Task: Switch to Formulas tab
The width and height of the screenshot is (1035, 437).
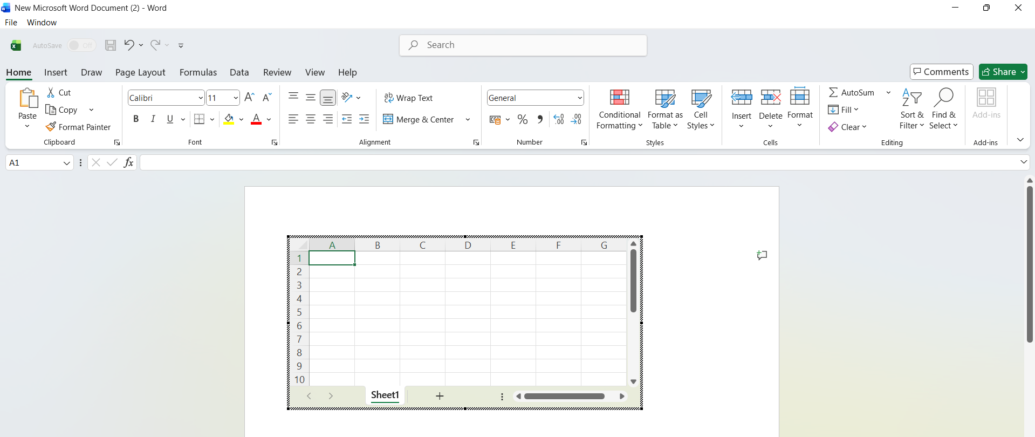Action: click(x=198, y=72)
